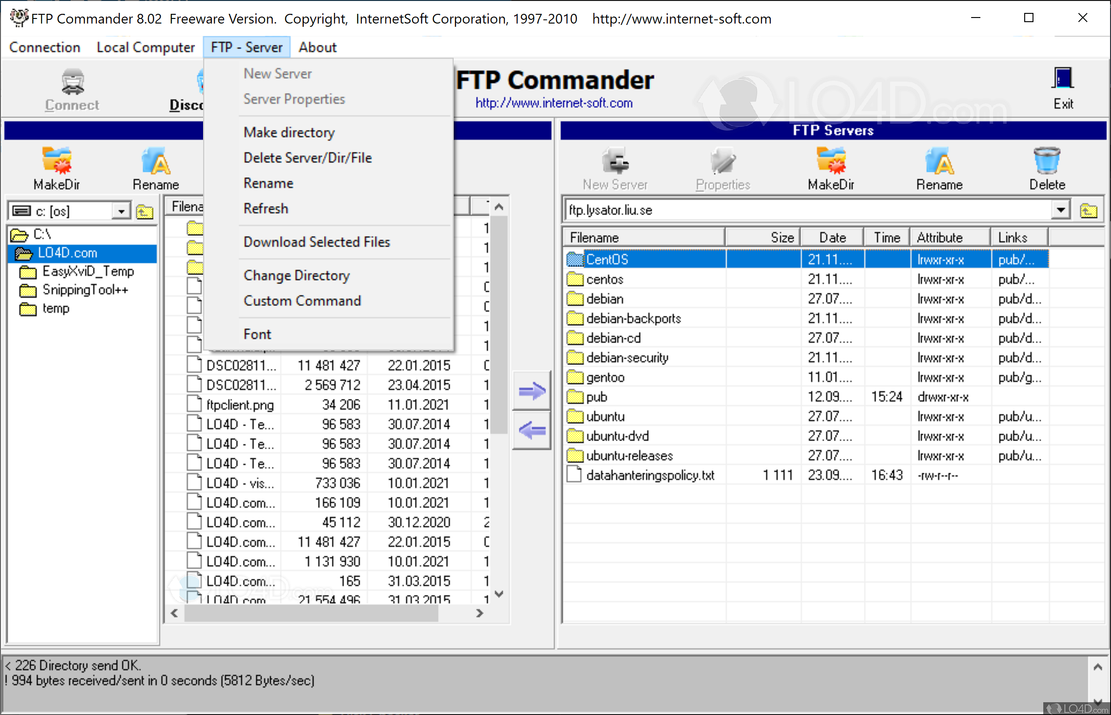The height and width of the screenshot is (715, 1111).
Task: Click the download left-arrow icon
Action: (531, 429)
